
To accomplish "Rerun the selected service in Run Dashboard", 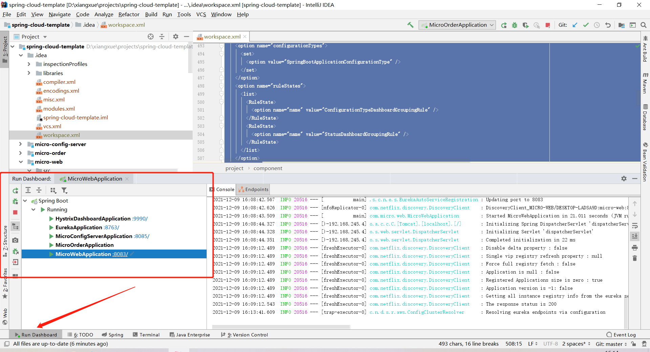I will 15,191.
